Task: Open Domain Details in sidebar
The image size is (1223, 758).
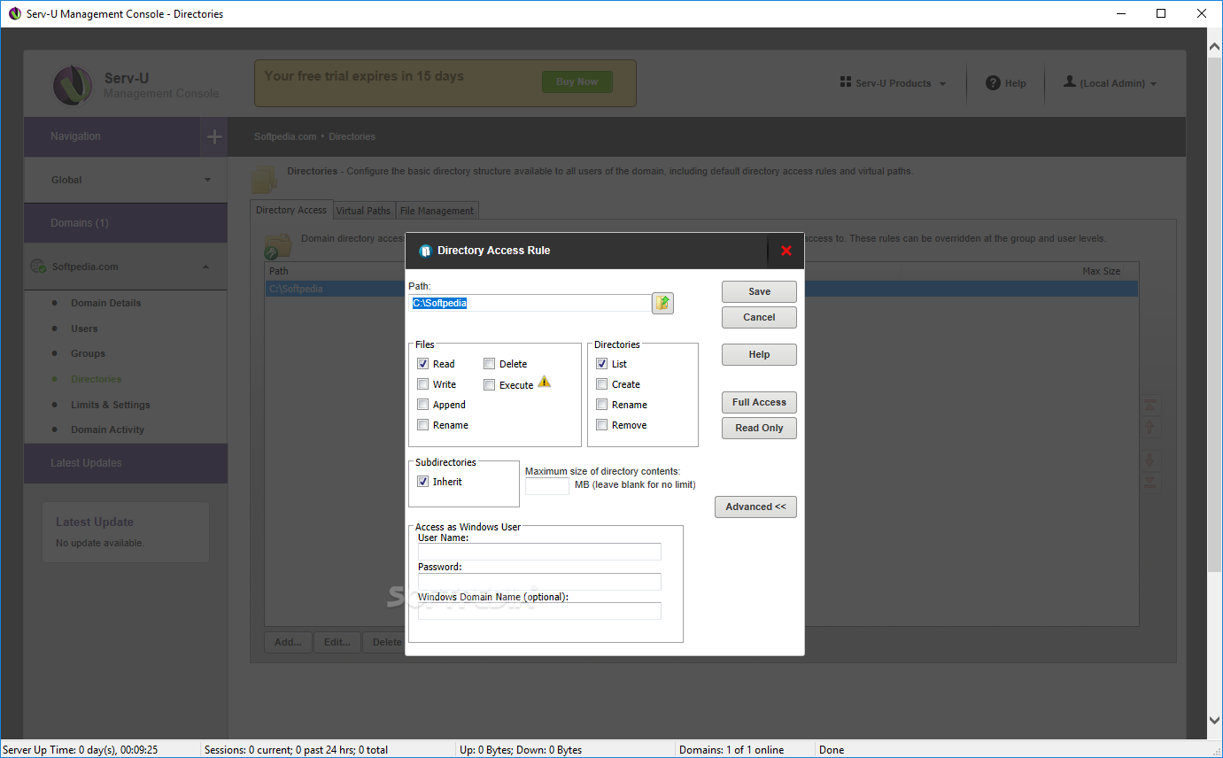Action: pos(106,303)
